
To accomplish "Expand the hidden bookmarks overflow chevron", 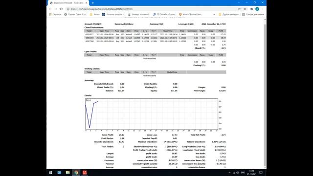I will pyautogui.click(x=214, y=14).
